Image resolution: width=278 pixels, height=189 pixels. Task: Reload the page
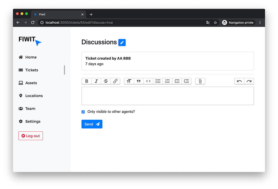[x=33, y=22]
